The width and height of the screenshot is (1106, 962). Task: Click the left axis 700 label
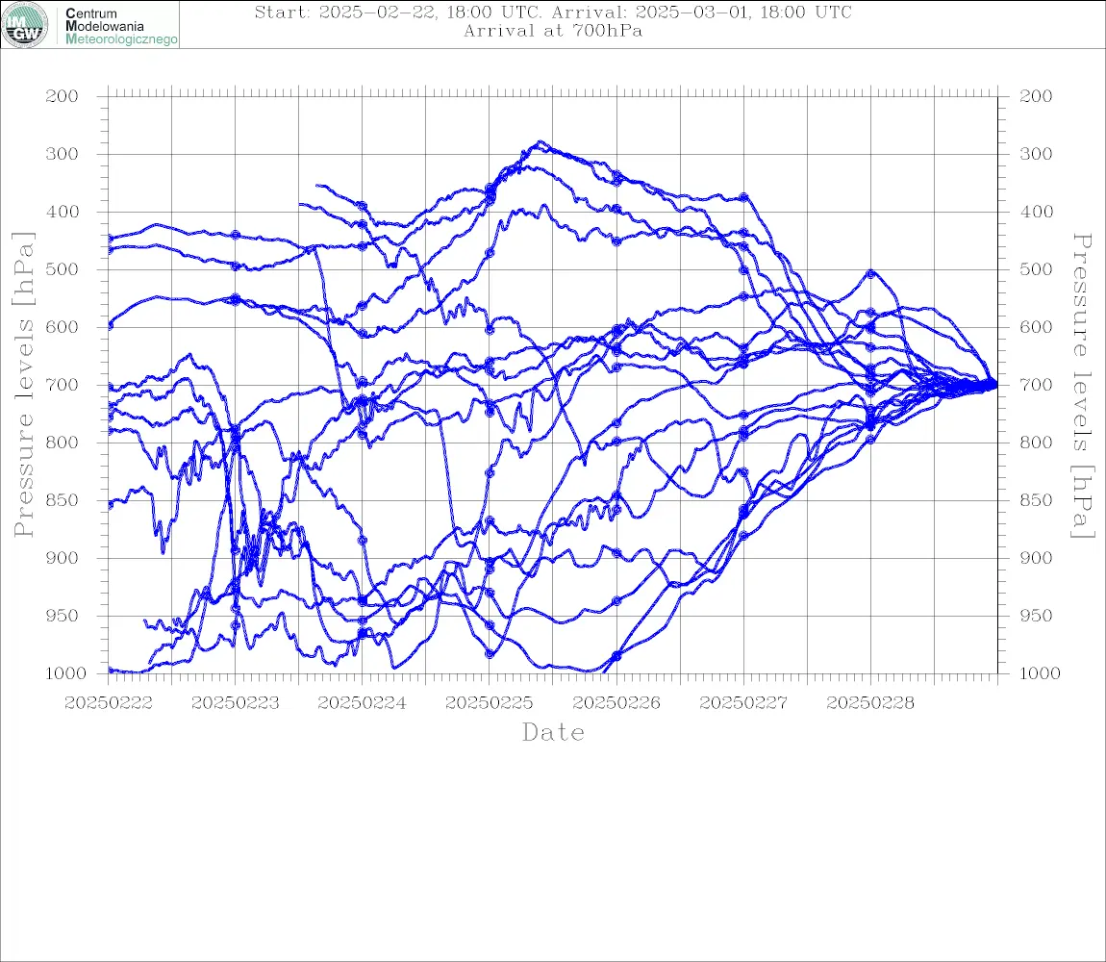[x=63, y=386]
